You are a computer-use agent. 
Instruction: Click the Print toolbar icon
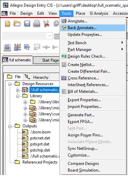point(37,23)
